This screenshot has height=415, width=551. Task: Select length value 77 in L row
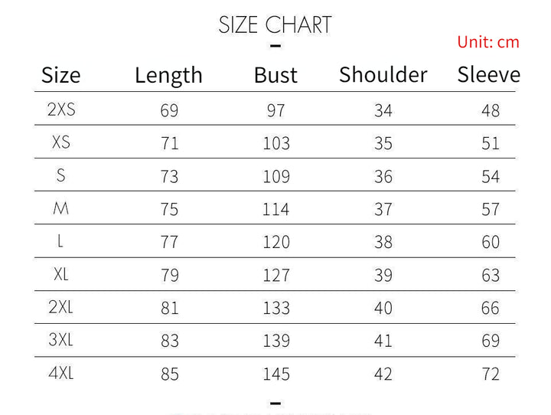pos(169,243)
